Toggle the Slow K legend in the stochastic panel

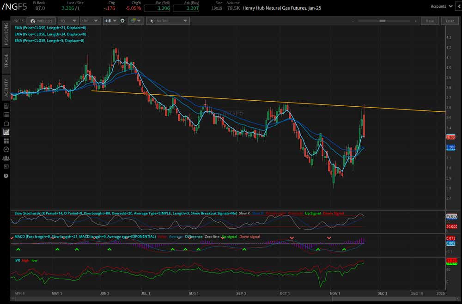[243, 213]
